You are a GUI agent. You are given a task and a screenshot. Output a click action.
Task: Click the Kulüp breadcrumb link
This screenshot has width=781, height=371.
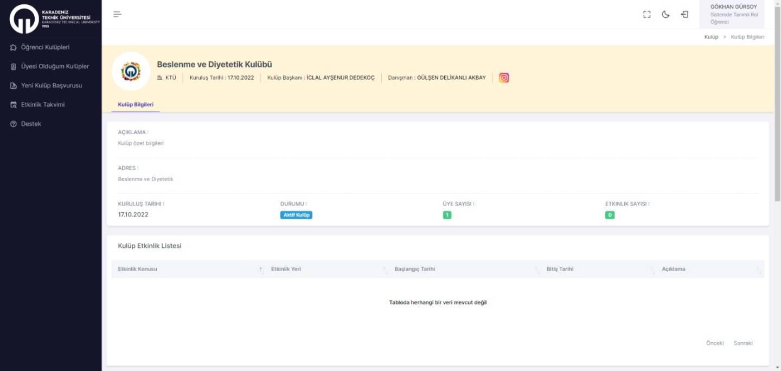pyautogui.click(x=711, y=37)
